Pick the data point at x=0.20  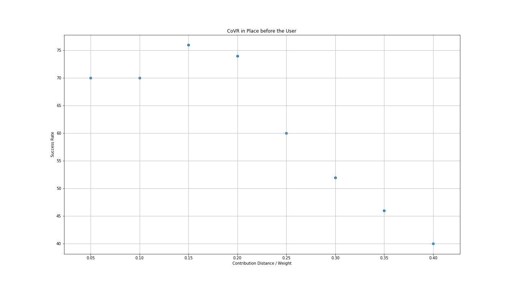[x=237, y=56]
